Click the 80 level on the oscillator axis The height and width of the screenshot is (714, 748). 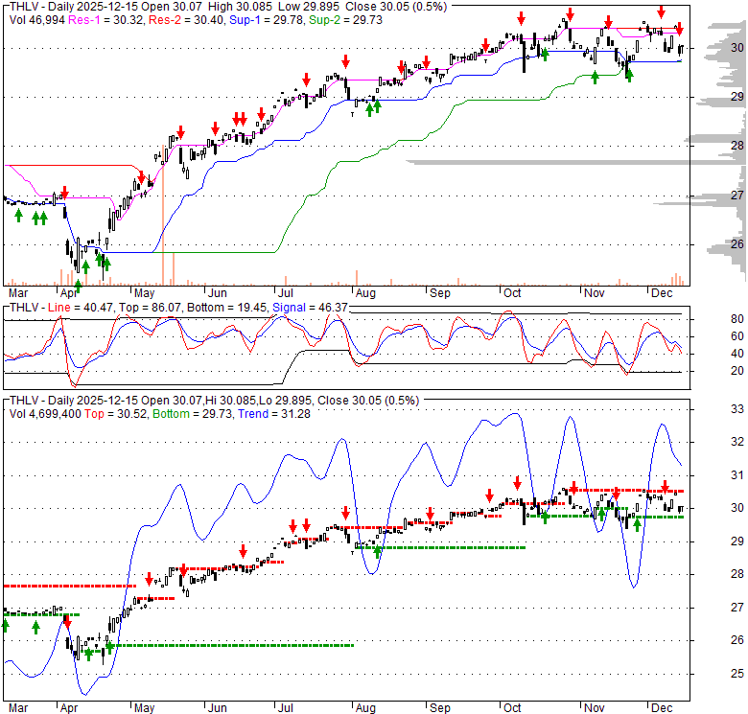tap(711, 318)
